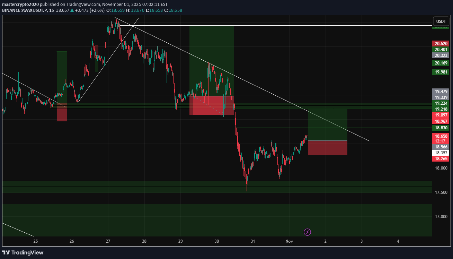This screenshot has width=453, height=259.
Task: Click the purple lightning bolt event icon
Action: (307, 232)
